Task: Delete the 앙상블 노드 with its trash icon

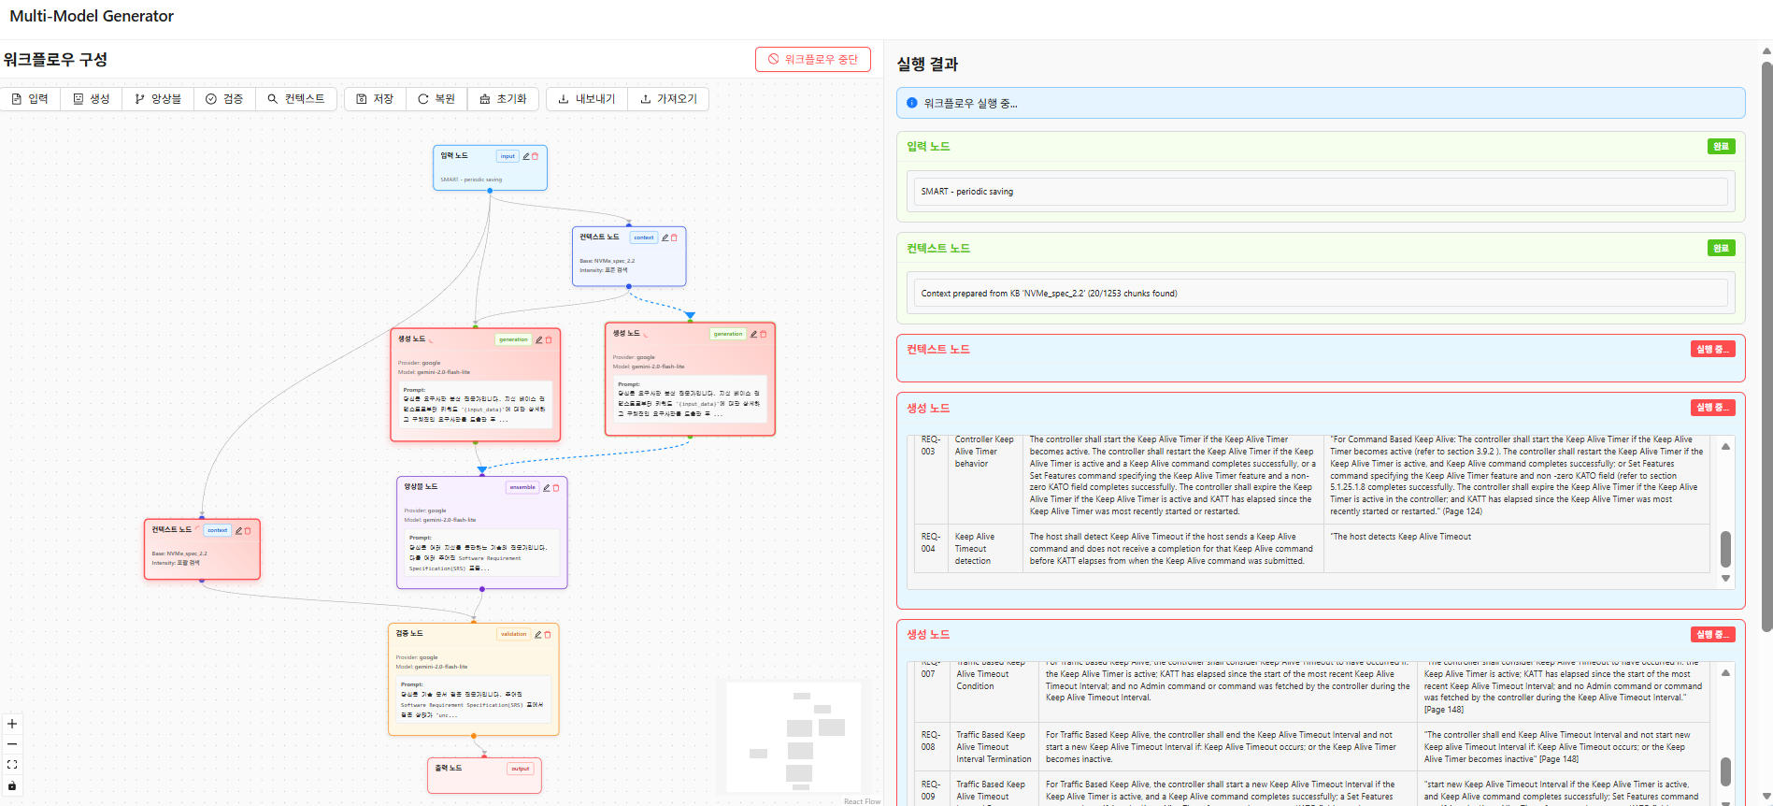Action: pyautogui.click(x=556, y=487)
